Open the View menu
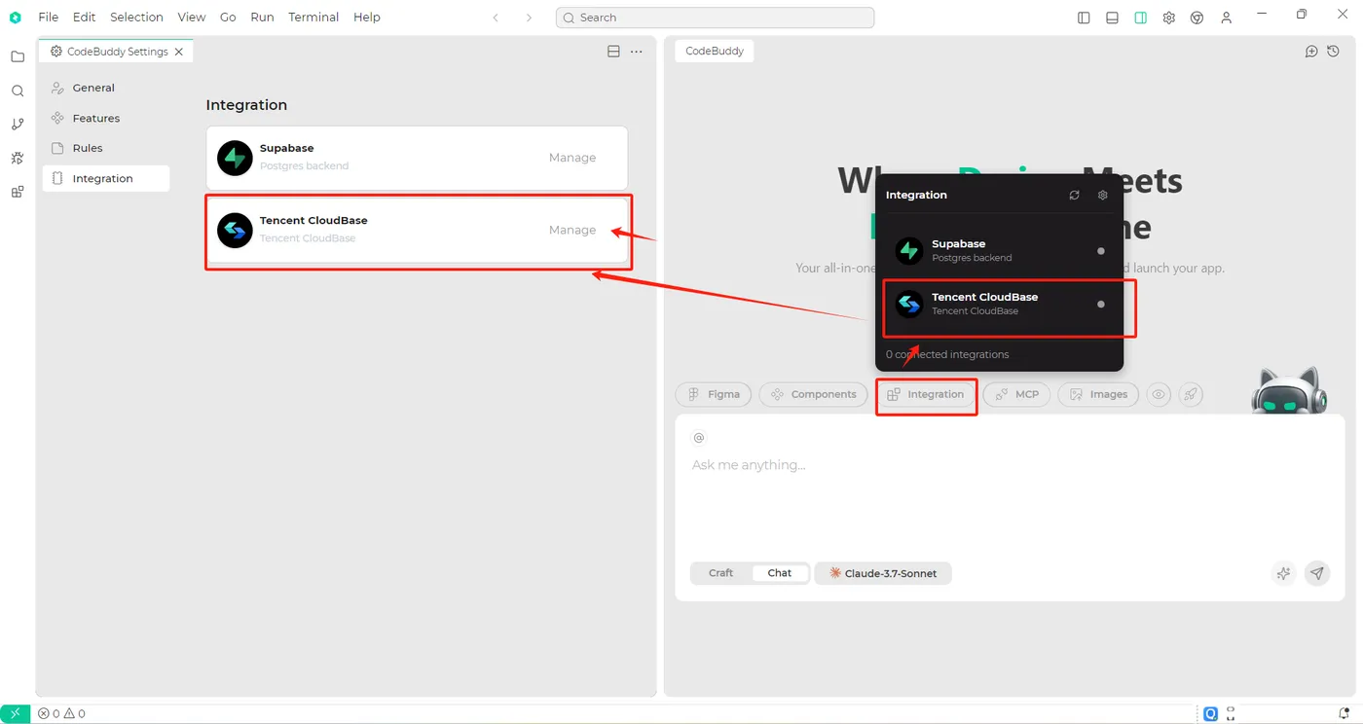Viewport: 1363px width, 724px height. [192, 18]
